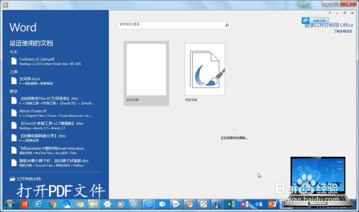Open the yellow sticky notes taskbar icon

point(80,204)
